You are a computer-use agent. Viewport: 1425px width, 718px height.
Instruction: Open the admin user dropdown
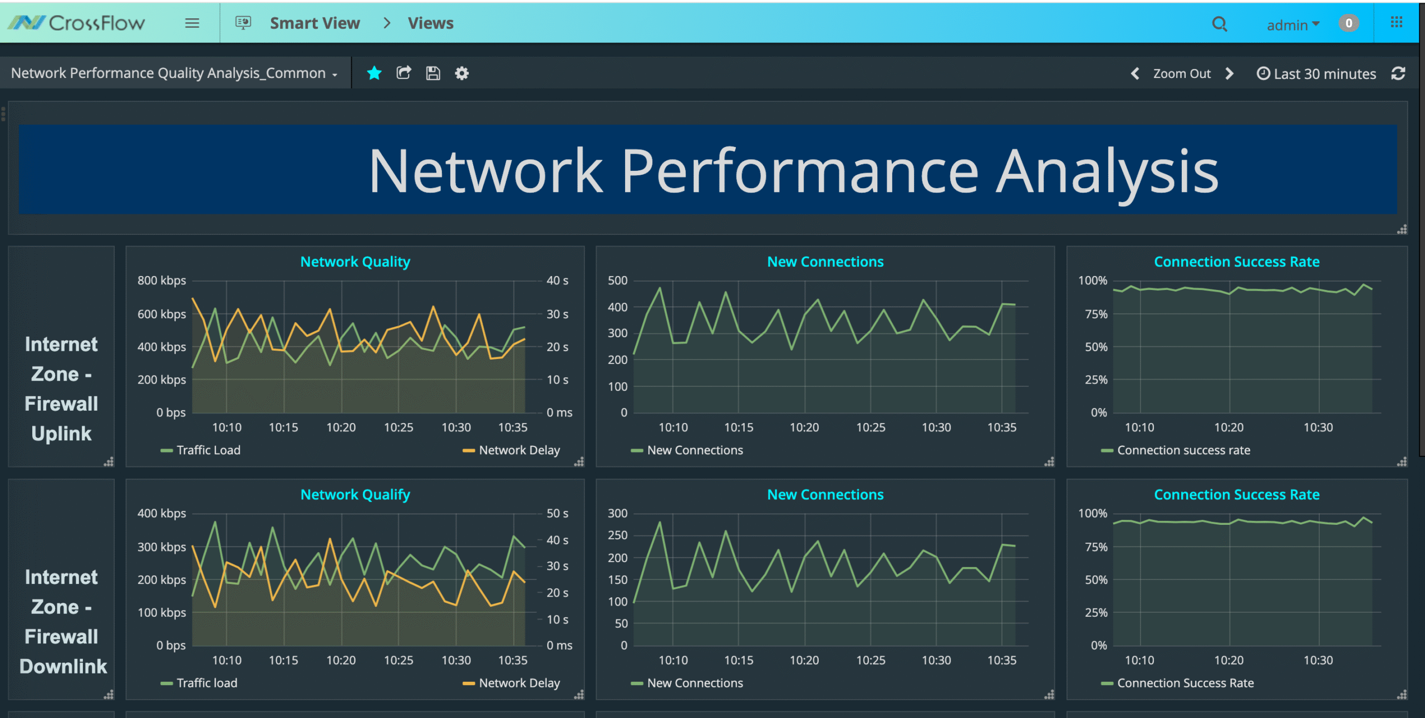coord(1293,25)
